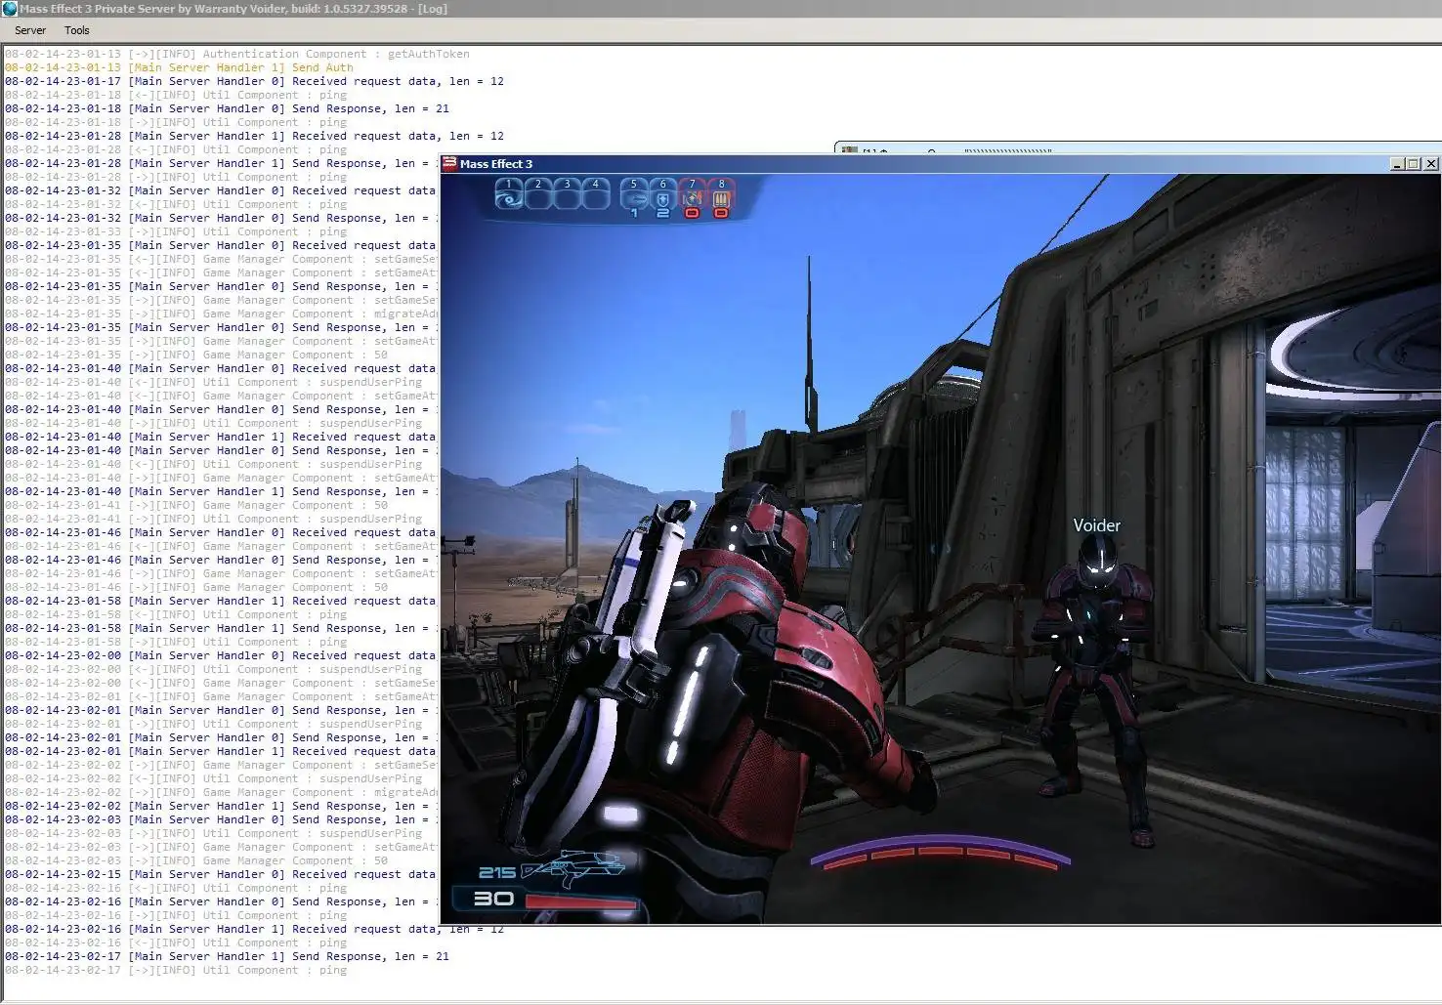
Task: Select empty power slot 2
Action: coord(538,194)
